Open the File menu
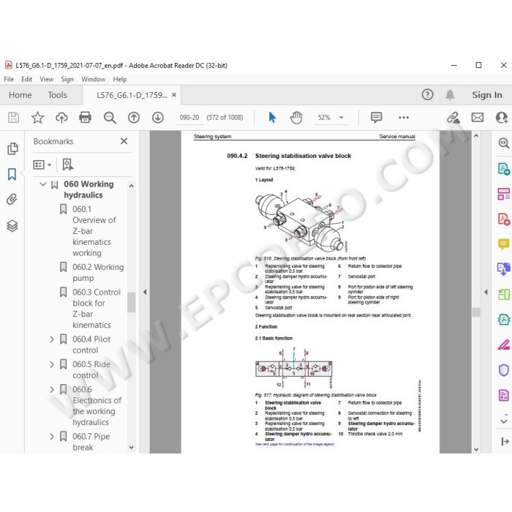Viewport: 512px width, 512px height. click(9, 79)
